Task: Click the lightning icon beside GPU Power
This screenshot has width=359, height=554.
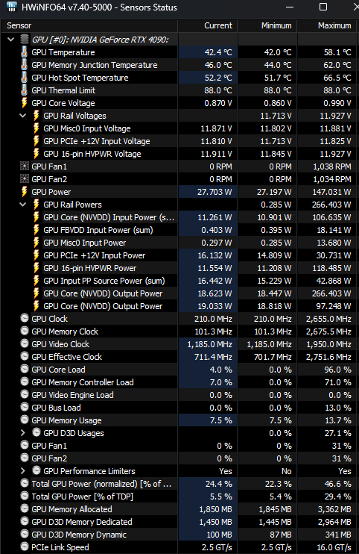Action: tap(24, 192)
